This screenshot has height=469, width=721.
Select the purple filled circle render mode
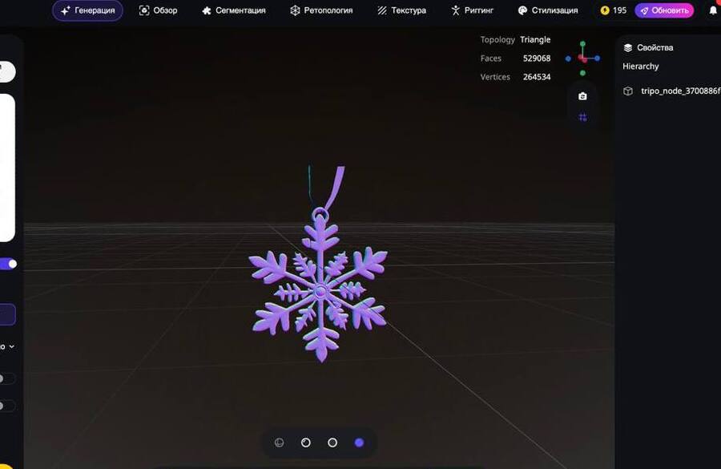tap(359, 443)
